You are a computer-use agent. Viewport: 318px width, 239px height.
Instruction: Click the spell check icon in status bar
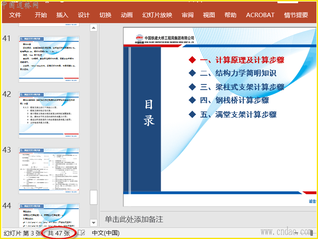(81, 233)
